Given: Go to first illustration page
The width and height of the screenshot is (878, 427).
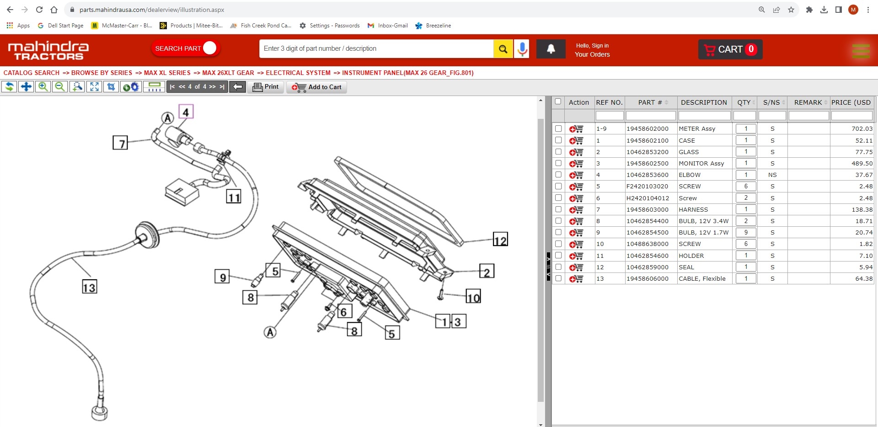Looking at the screenshot, I should [172, 87].
